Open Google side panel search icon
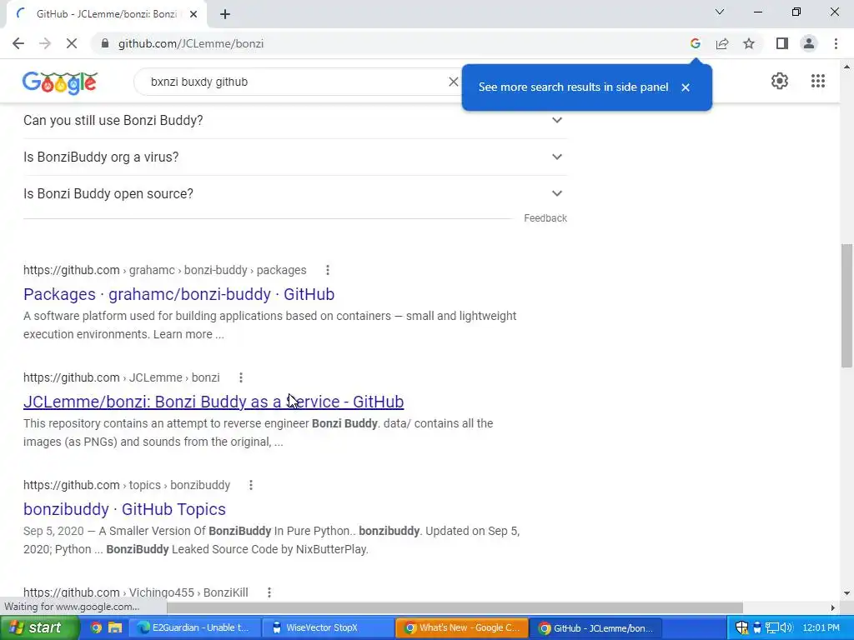The image size is (854, 640). click(695, 43)
